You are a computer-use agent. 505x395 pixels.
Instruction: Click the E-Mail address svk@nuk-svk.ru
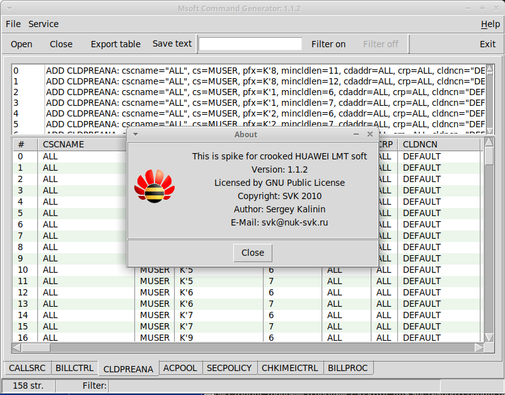point(294,222)
